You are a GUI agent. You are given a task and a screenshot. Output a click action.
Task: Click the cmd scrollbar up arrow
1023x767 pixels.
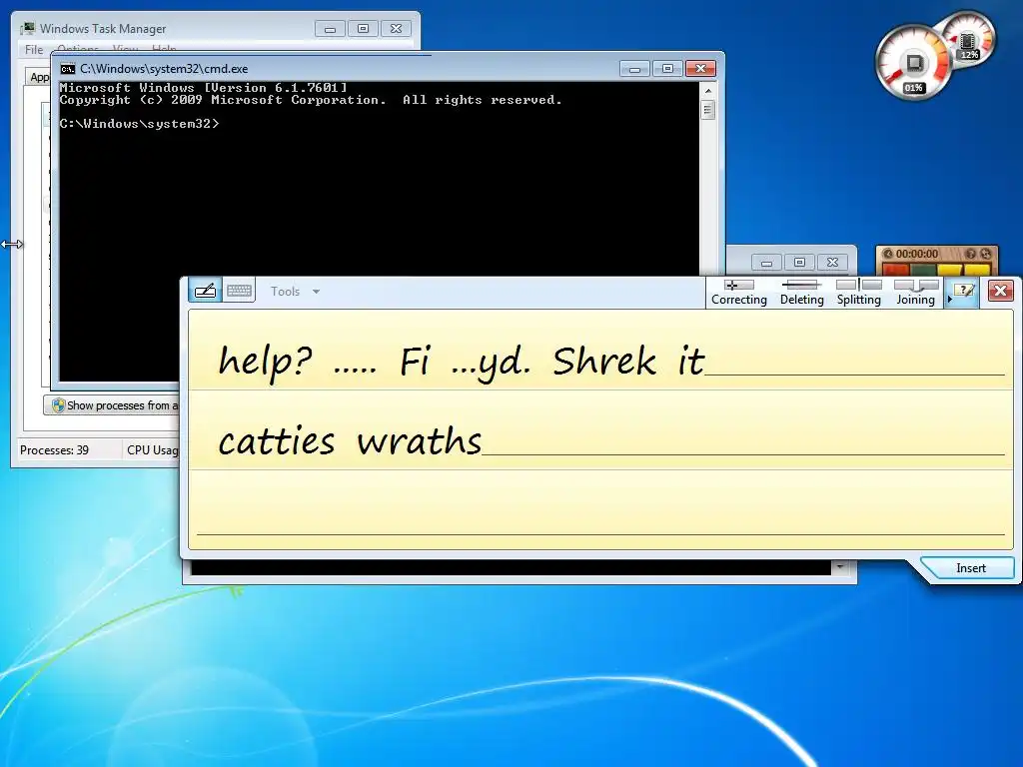[x=708, y=91]
